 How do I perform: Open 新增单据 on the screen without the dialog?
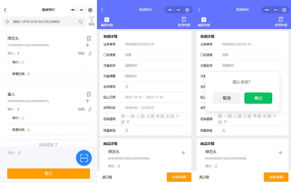[184, 22]
